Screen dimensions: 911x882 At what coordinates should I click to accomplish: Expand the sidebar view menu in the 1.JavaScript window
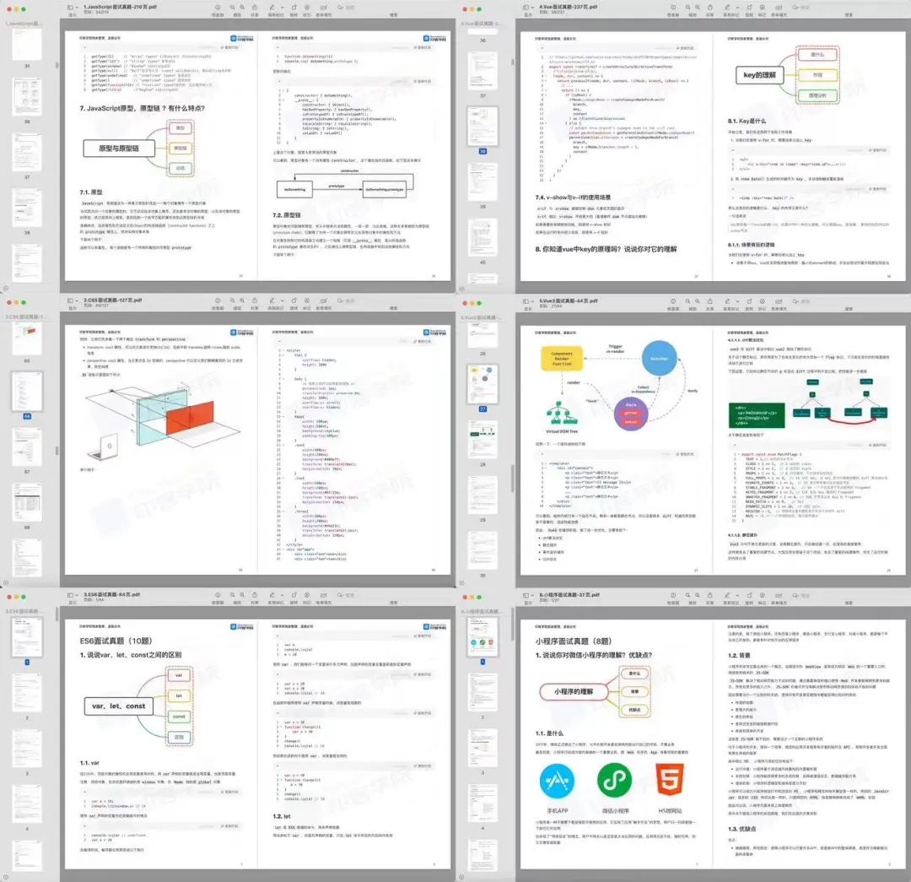coord(77,8)
